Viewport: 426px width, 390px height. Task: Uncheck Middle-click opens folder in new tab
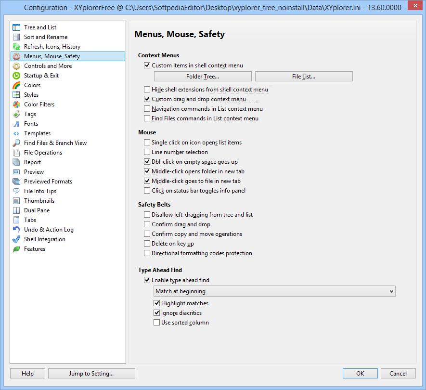click(147, 171)
